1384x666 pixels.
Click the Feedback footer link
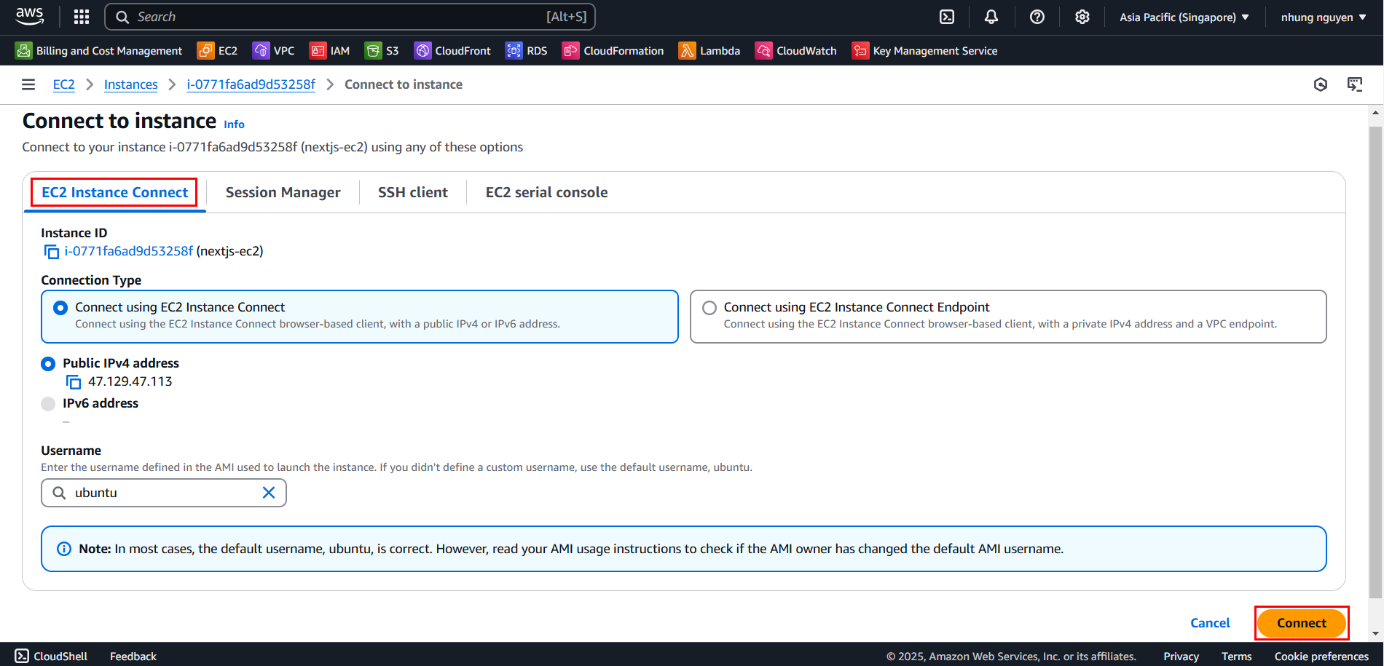click(x=133, y=657)
